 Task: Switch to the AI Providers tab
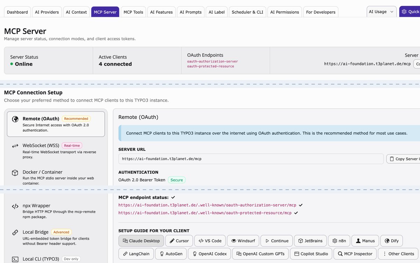(x=47, y=12)
